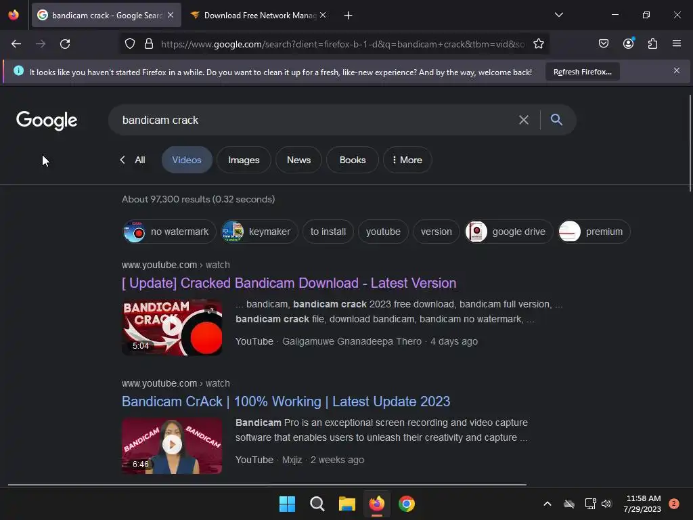This screenshot has height=520, width=693.
Task: Dismiss the Firefox refresh notification bar
Action: point(677,70)
